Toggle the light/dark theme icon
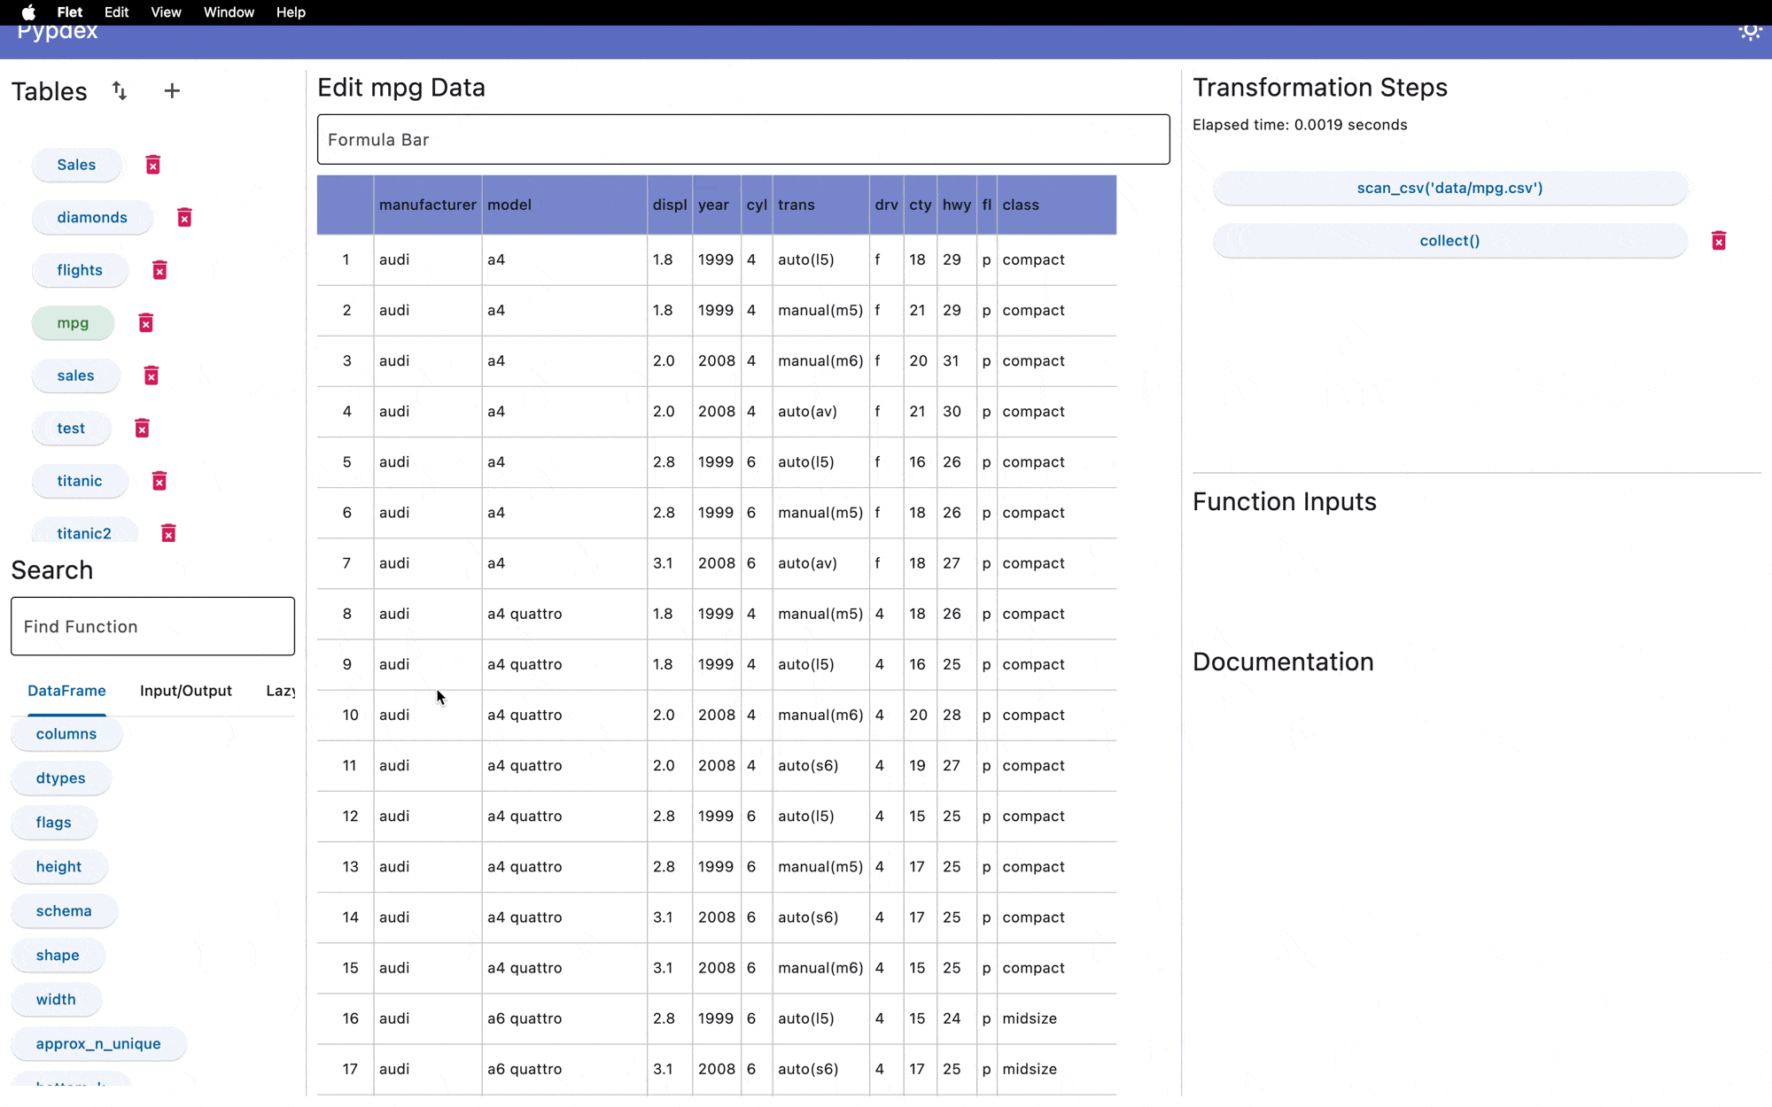This screenshot has width=1772, height=1107. 1749,32
